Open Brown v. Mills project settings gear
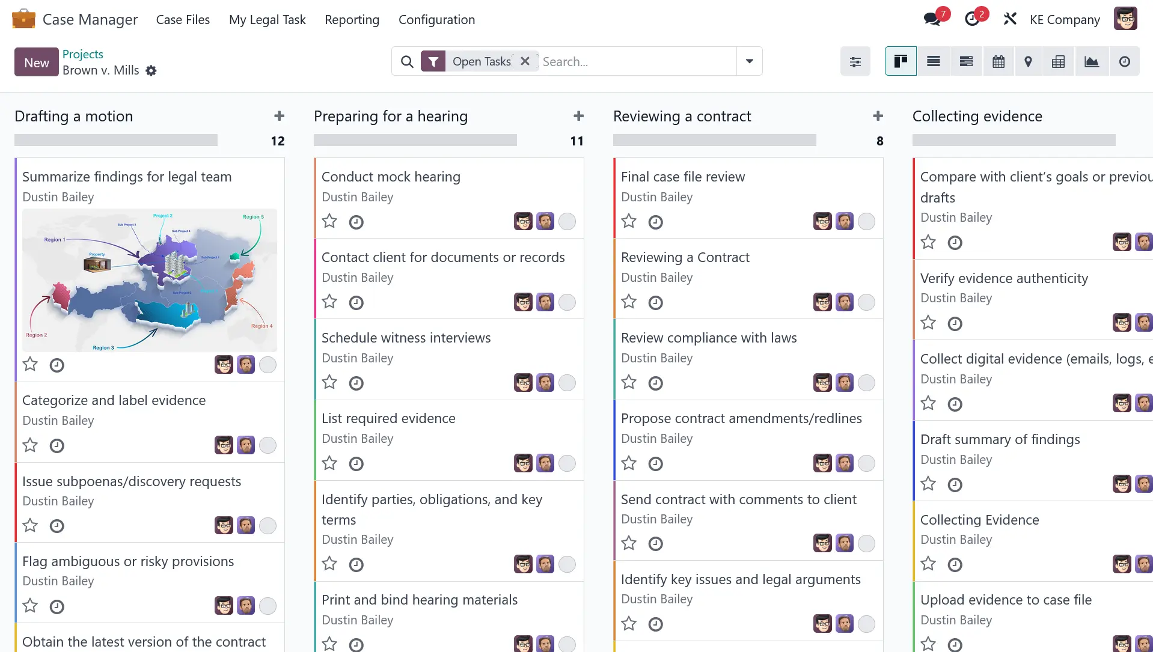Screen dimensions: 1153x652 click(151, 71)
